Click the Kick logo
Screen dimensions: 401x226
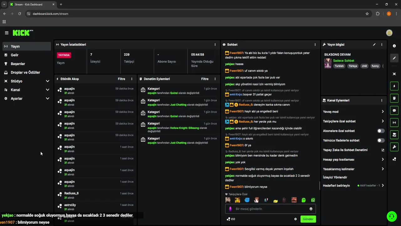[23, 33]
